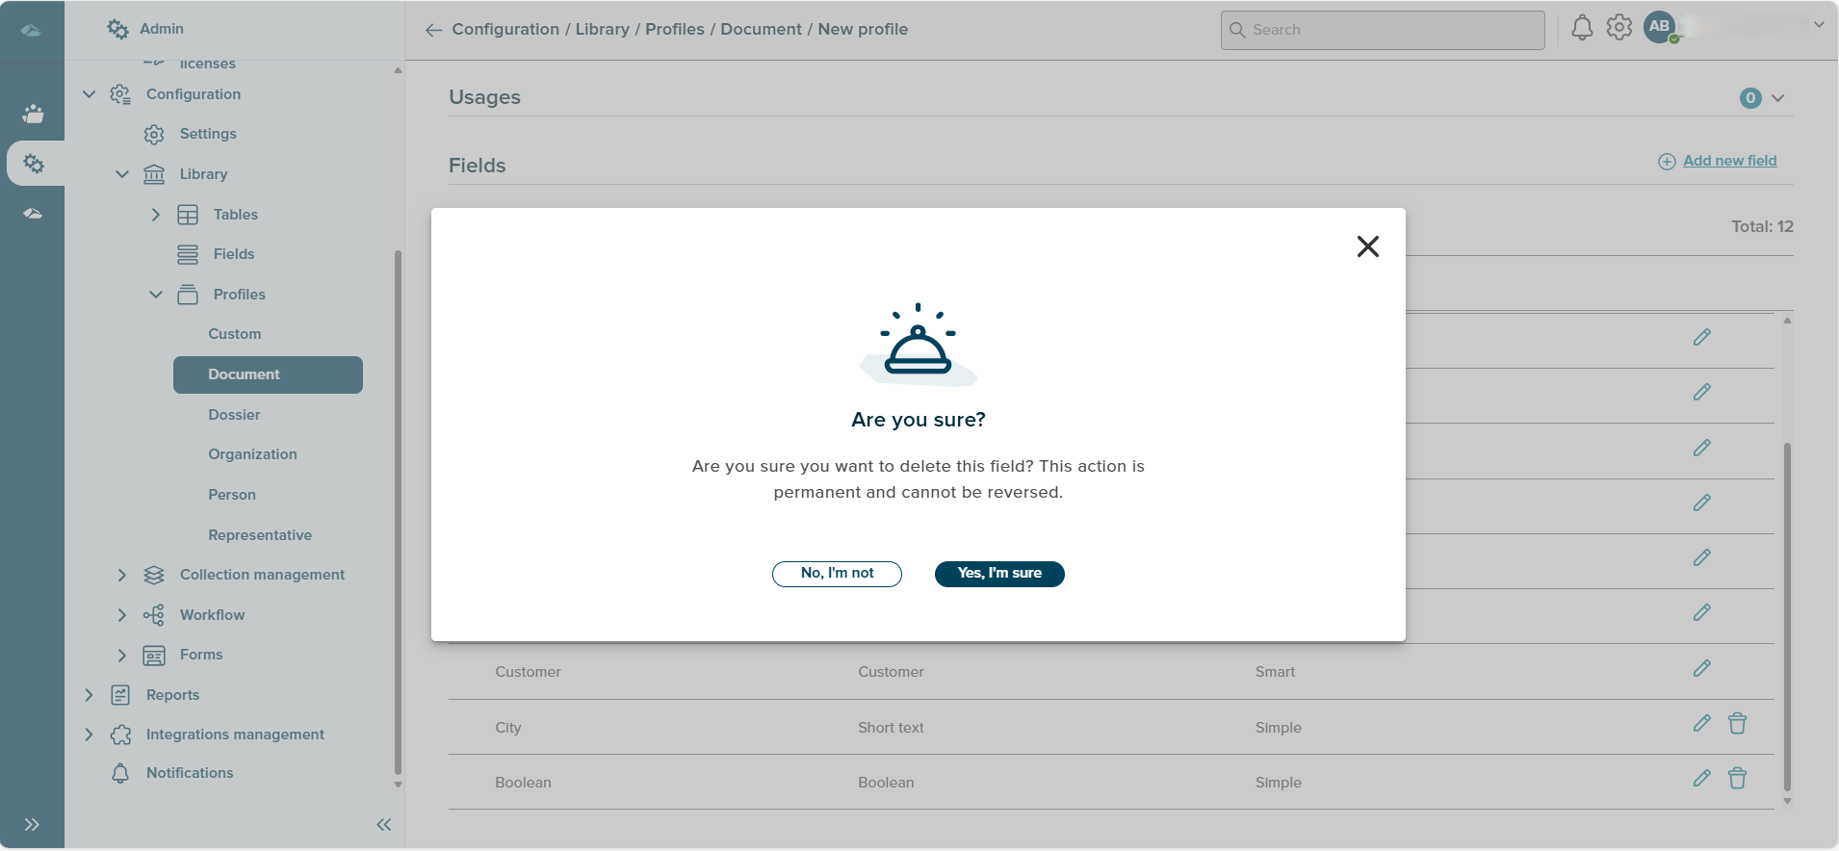1839x851 pixels.
Task: Click the AB user avatar
Action: coord(1659,27)
